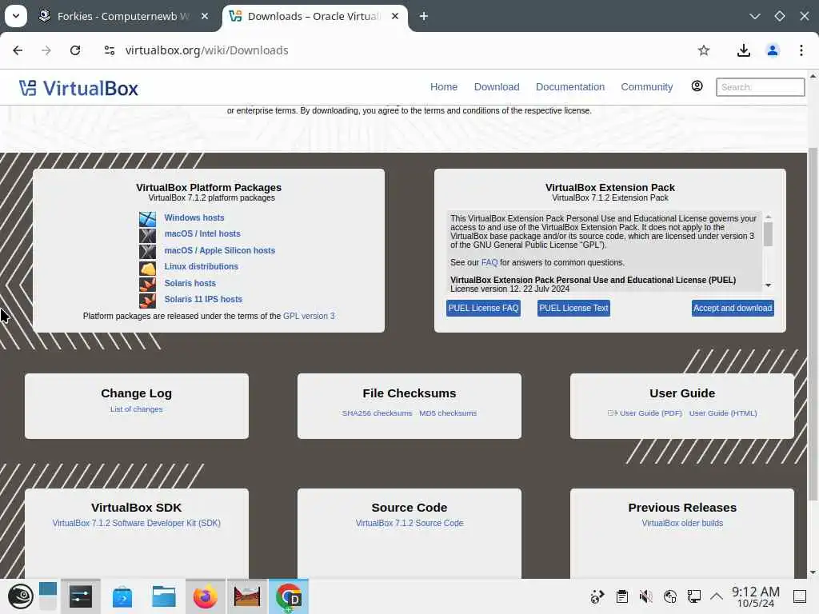Click the browser back arrow

(18, 50)
